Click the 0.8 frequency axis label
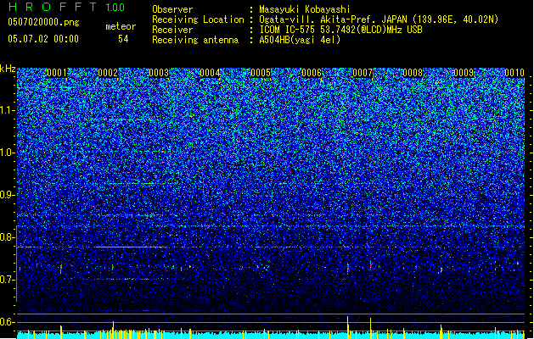Image resolution: width=534 pixels, height=339 pixels. coord(7,237)
